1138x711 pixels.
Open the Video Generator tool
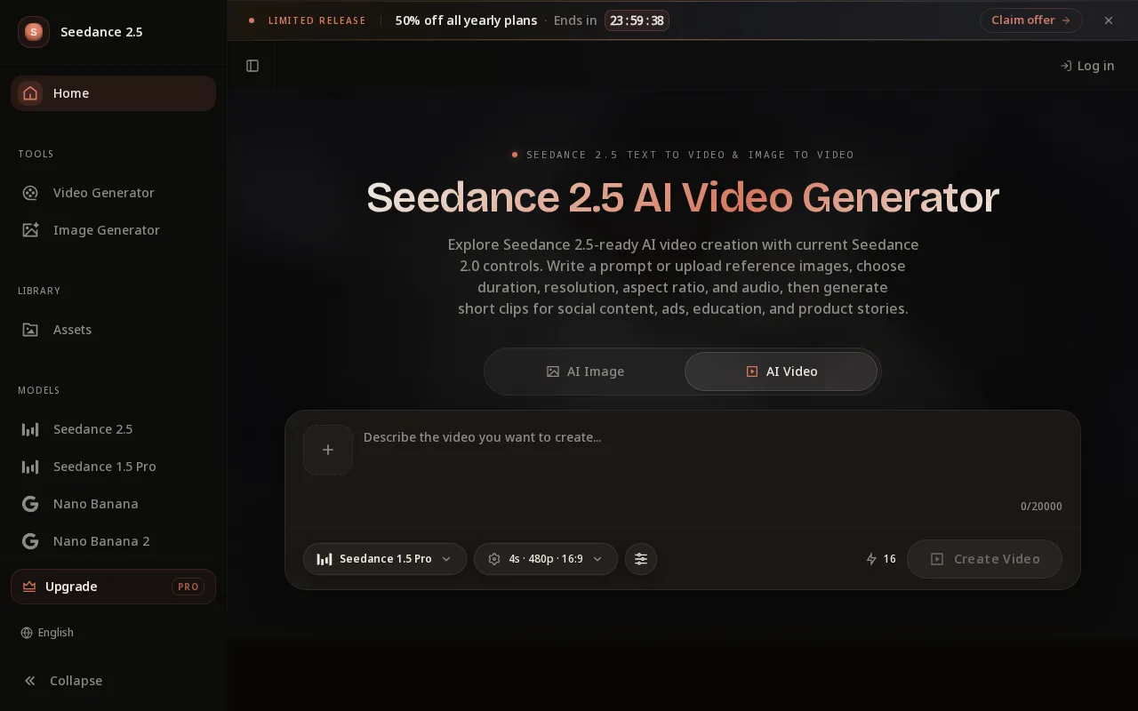click(x=113, y=193)
